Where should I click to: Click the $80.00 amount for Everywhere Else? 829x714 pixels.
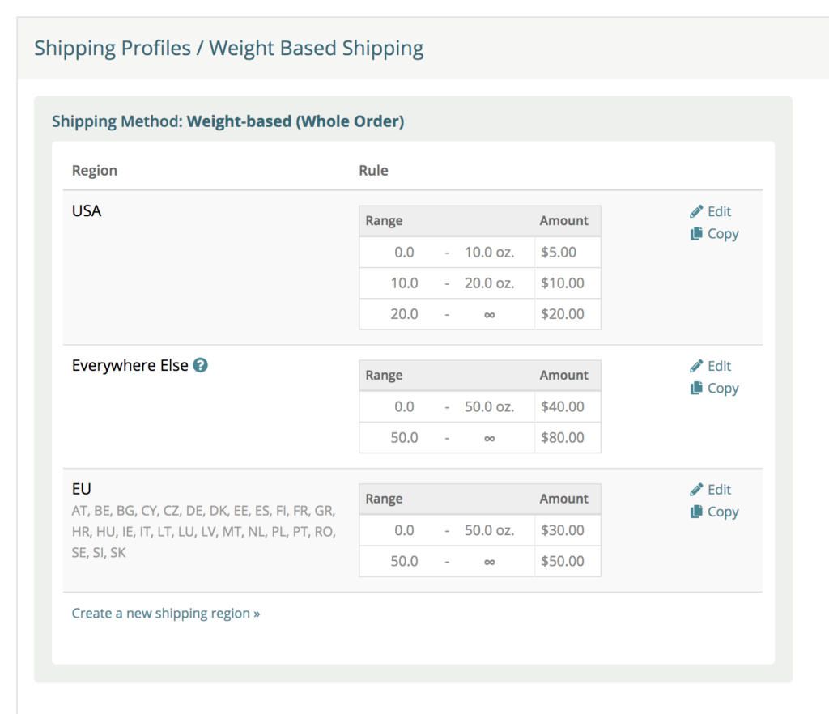point(562,438)
